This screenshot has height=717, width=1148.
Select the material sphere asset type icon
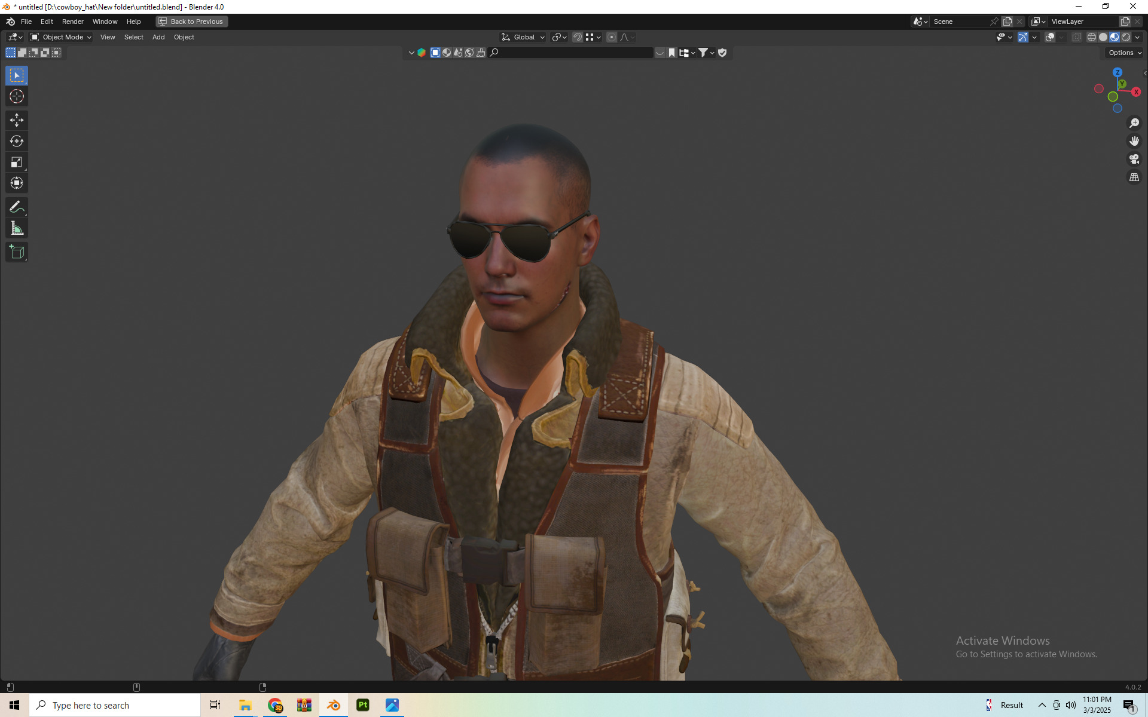point(447,53)
